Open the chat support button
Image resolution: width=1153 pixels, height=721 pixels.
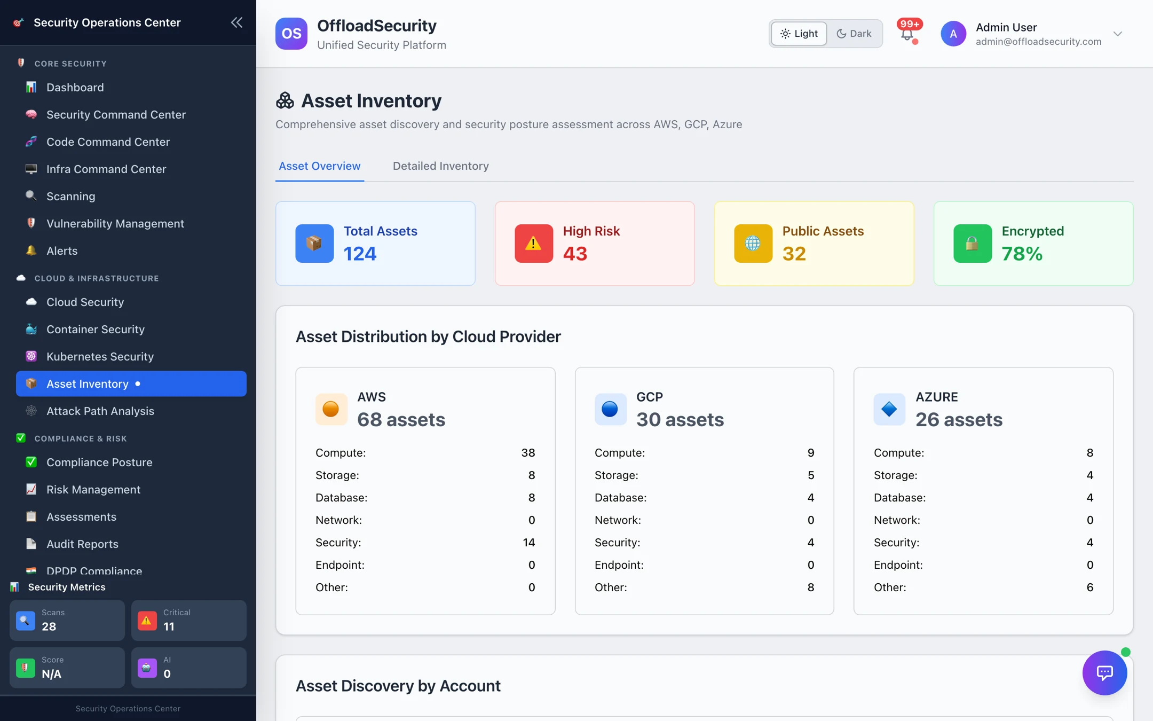[1104, 672]
